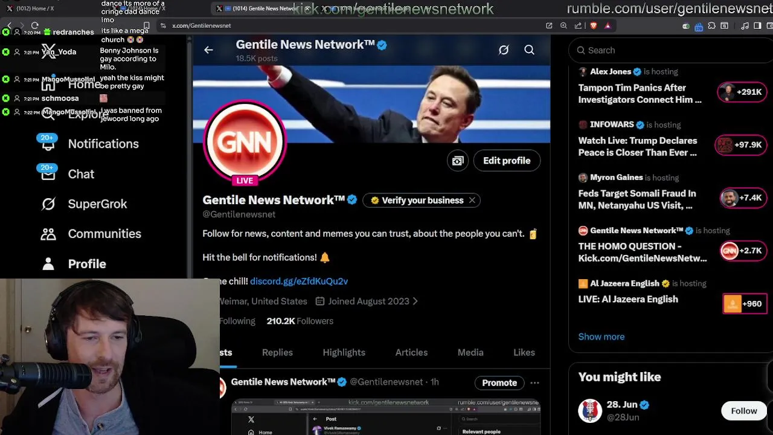Viewport: 773px width, 435px height.
Task: Open Notifications in the left sidebar
Action: [x=103, y=144]
